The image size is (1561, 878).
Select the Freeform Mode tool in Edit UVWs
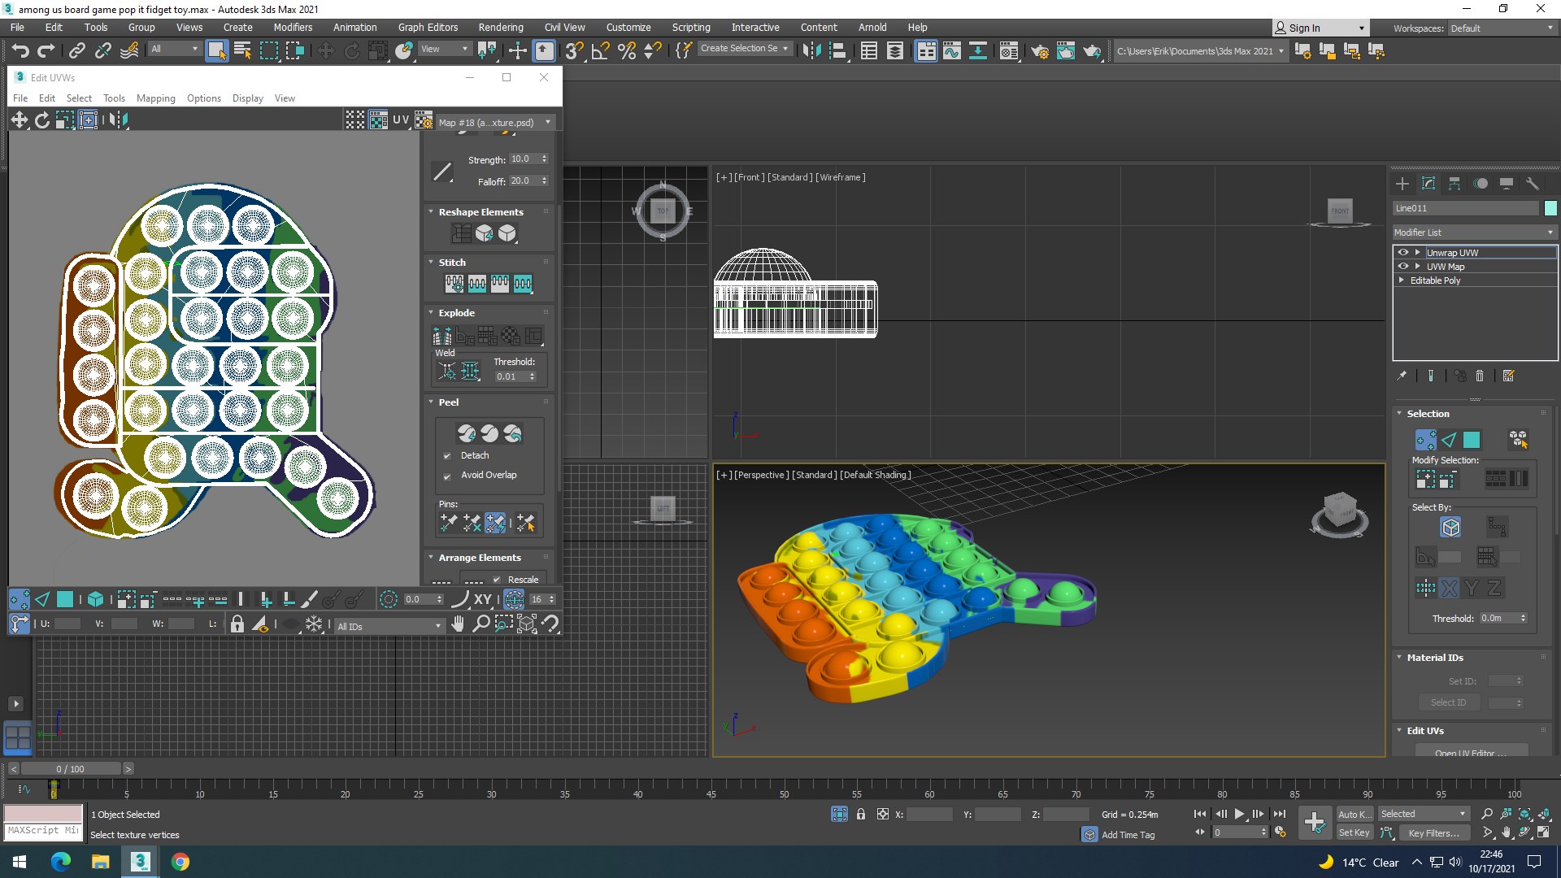coord(88,120)
